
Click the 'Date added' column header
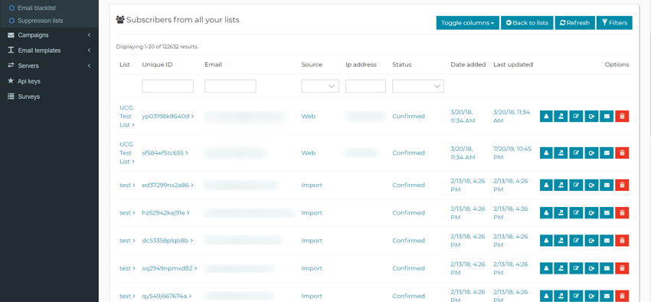coord(468,64)
